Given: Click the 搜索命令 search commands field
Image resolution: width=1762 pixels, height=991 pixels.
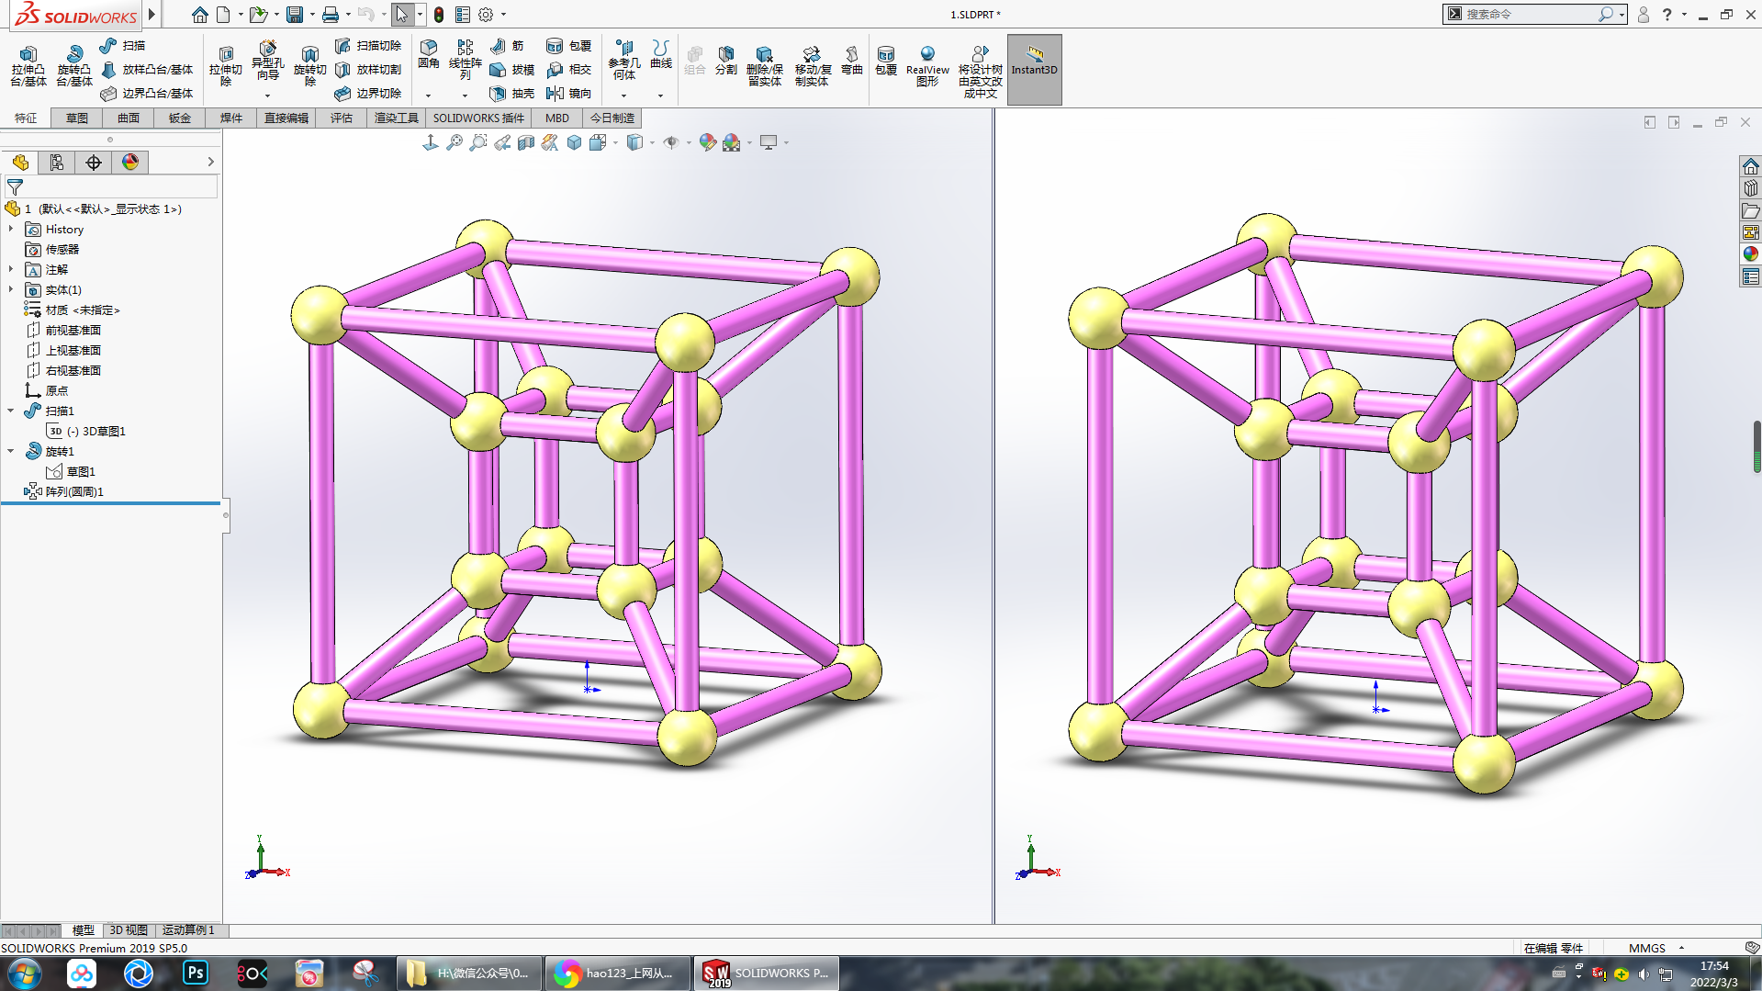Looking at the screenshot, I should pyautogui.click(x=1528, y=14).
